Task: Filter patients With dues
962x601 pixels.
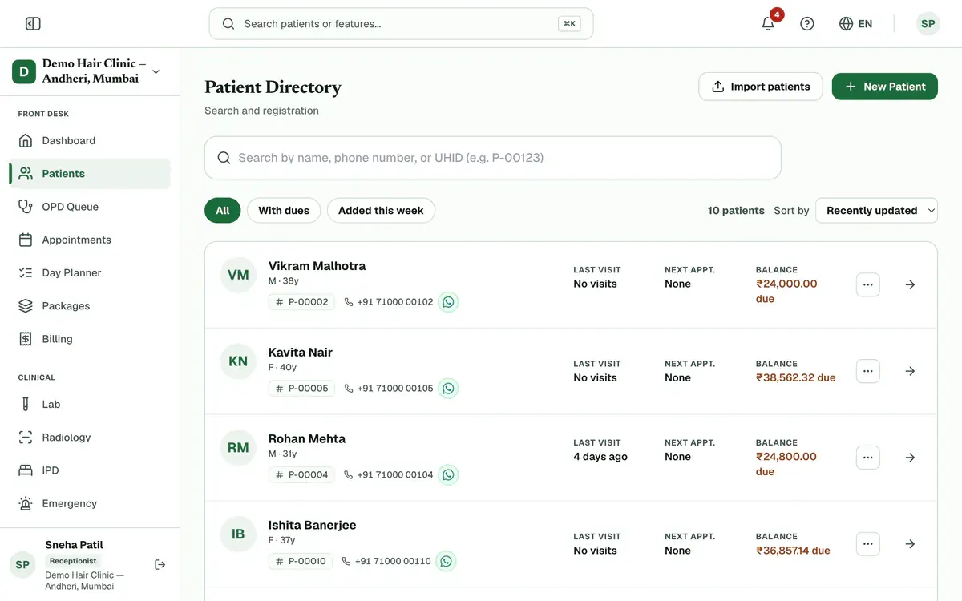Action: (x=284, y=211)
